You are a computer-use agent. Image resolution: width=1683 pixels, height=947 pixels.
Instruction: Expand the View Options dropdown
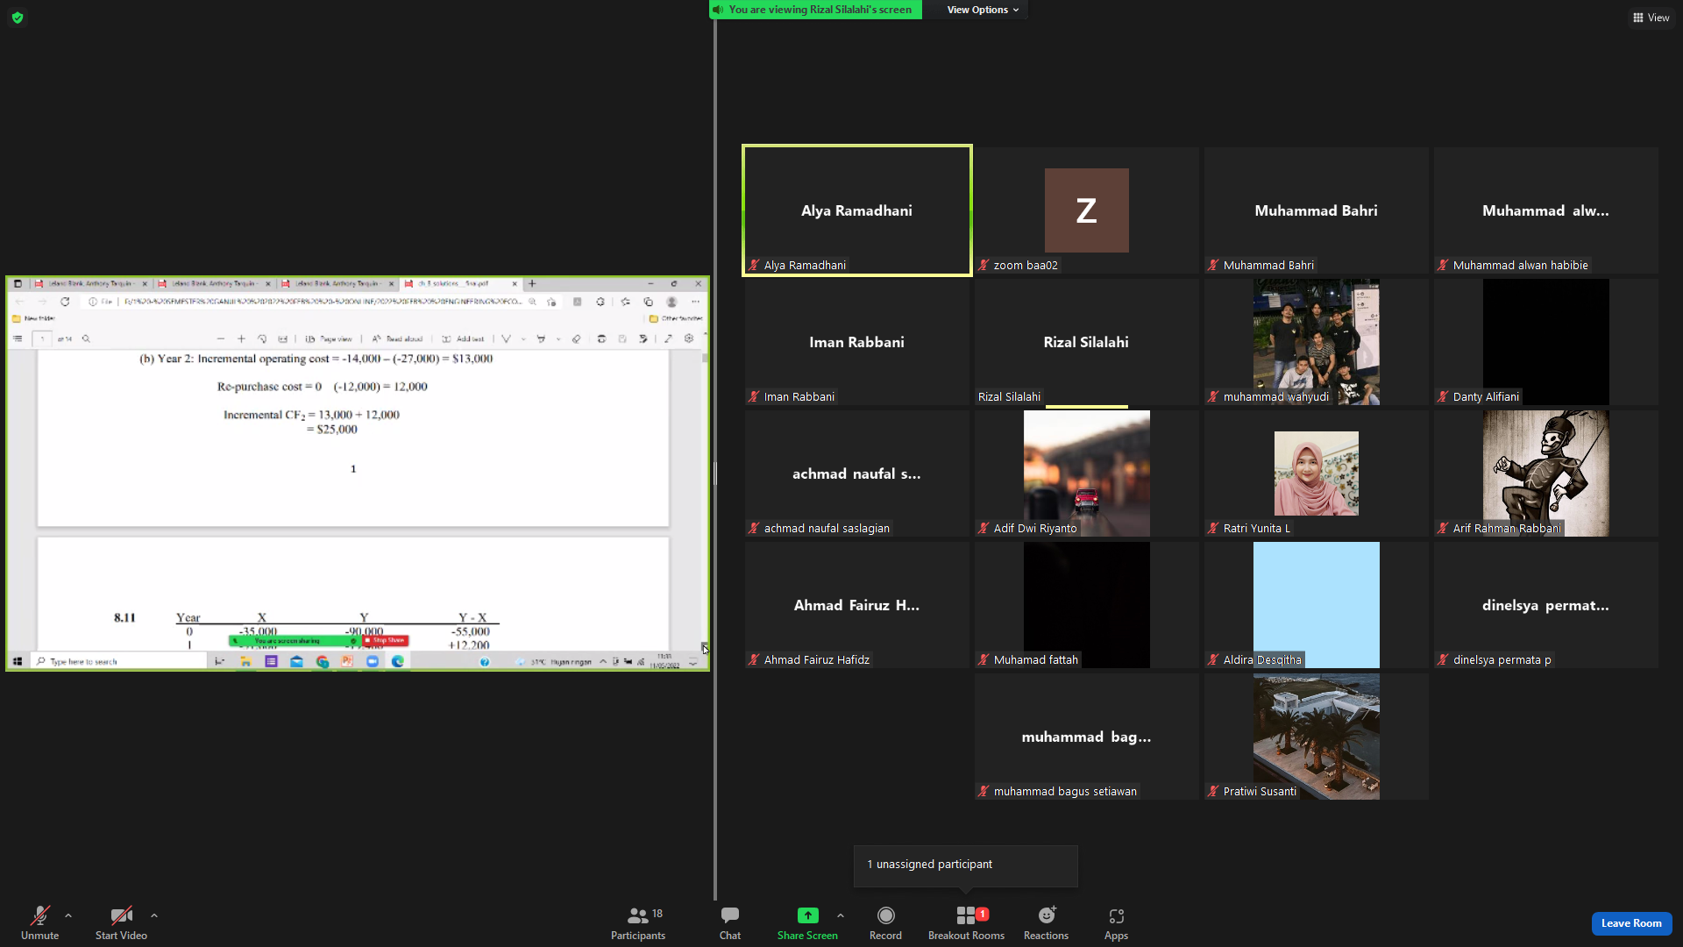[x=983, y=10]
